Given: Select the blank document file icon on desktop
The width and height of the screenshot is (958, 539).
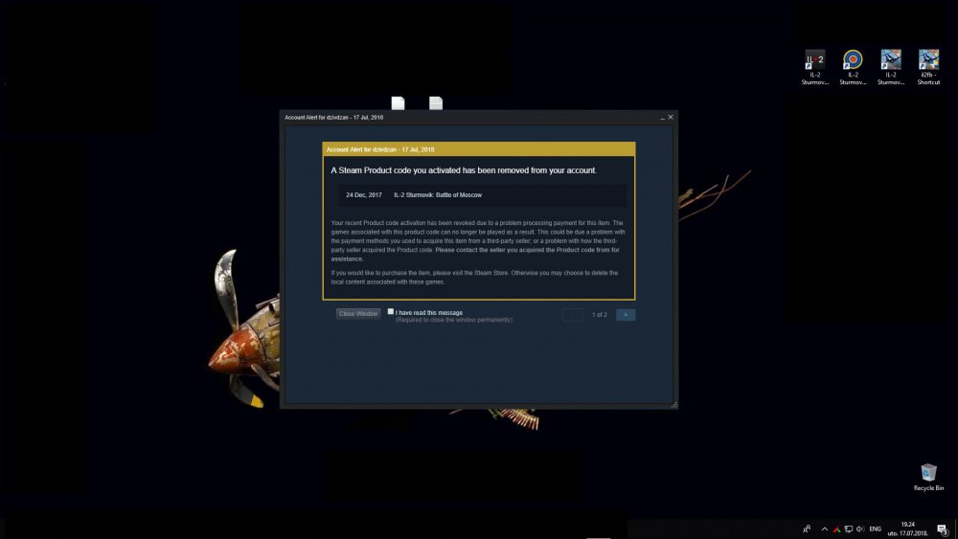Looking at the screenshot, I should (x=398, y=103).
